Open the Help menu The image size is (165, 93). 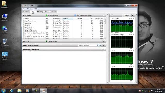36,9
